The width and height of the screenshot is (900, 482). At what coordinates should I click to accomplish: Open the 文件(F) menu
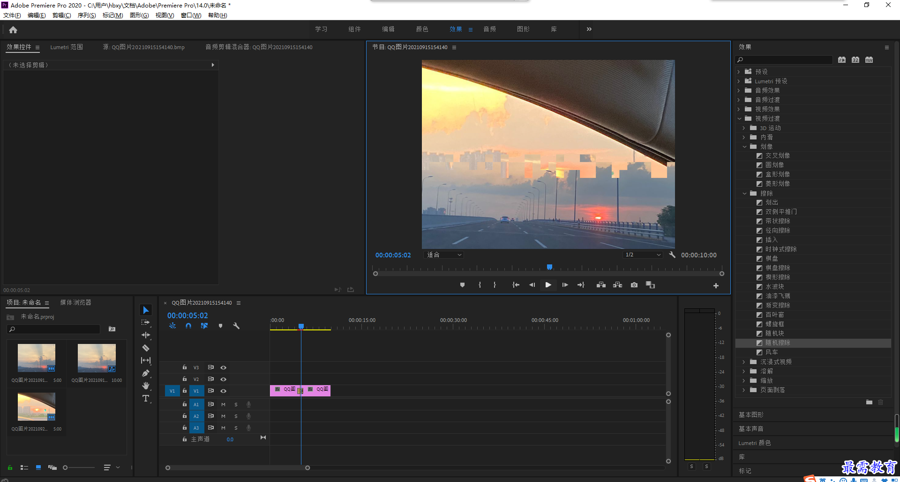tap(12, 15)
